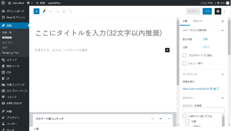Close the settings sidebar panel
This screenshot has width=231, height=131.
pyautogui.click(x=223, y=21)
